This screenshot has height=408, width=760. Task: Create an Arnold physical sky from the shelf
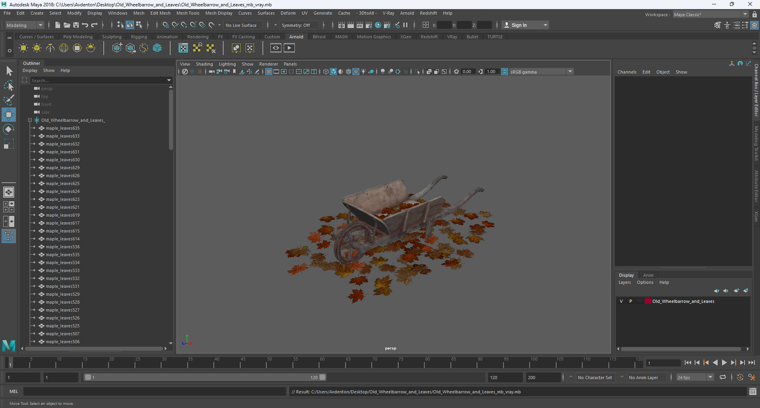[x=91, y=48]
